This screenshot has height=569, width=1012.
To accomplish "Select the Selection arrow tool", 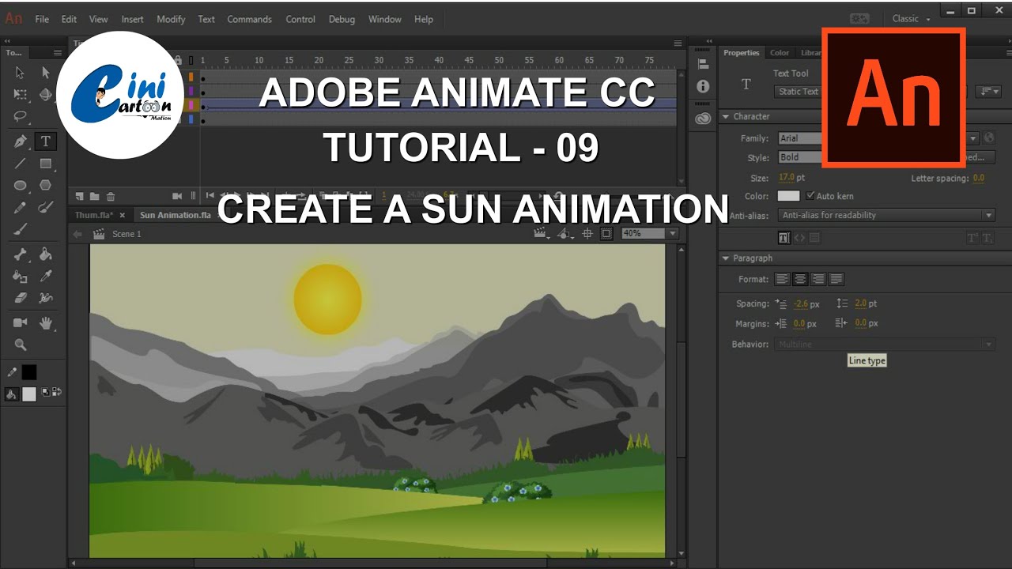I will (21, 73).
